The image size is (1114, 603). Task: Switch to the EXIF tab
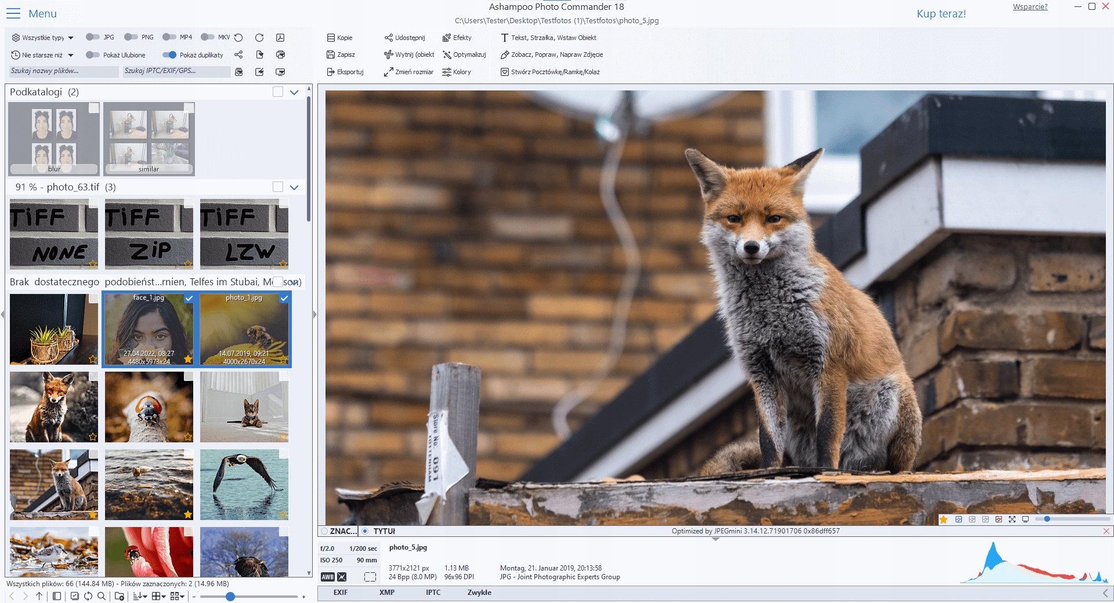click(x=341, y=593)
